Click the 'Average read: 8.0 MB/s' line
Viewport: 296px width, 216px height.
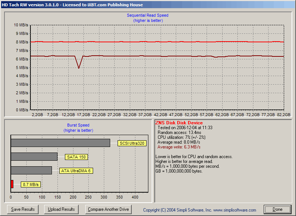pyautogui.click(x=179, y=142)
